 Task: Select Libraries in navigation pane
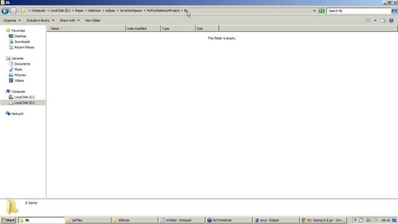click(x=17, y=58)
